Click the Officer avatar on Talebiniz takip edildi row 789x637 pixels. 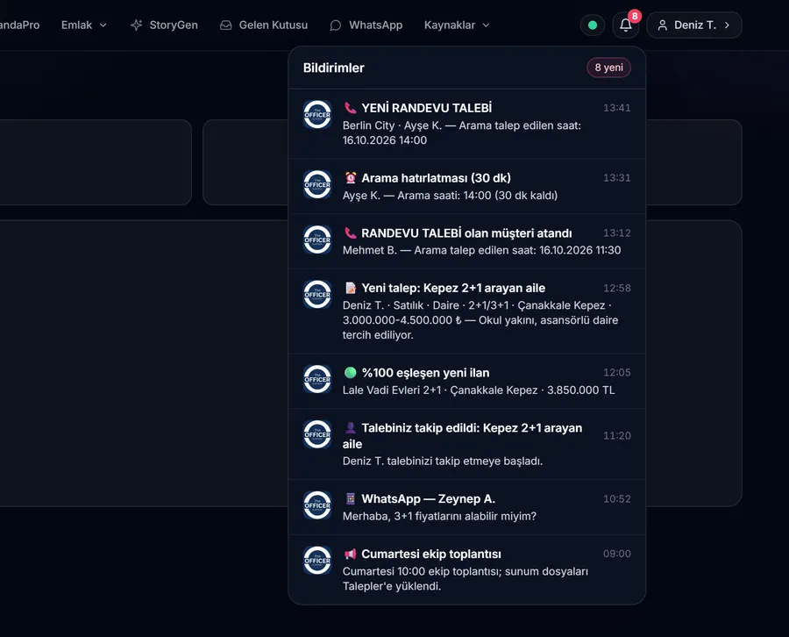coord(317,434)
